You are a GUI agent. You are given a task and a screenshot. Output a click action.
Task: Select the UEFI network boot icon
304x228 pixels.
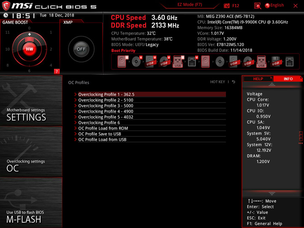(x=193, y=62)
